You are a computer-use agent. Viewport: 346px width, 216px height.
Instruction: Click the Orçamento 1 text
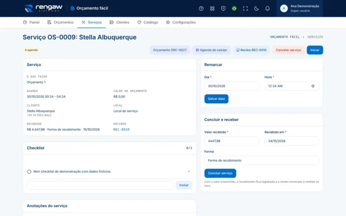[36, 82]
